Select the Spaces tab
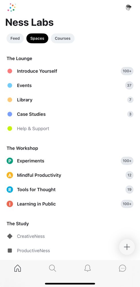Screen dimensions: 140x287 tap(37, 38)
